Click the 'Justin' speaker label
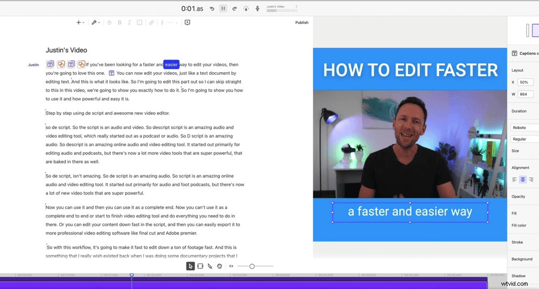Screen dimensions: 539x289 [x=33, y=65]
